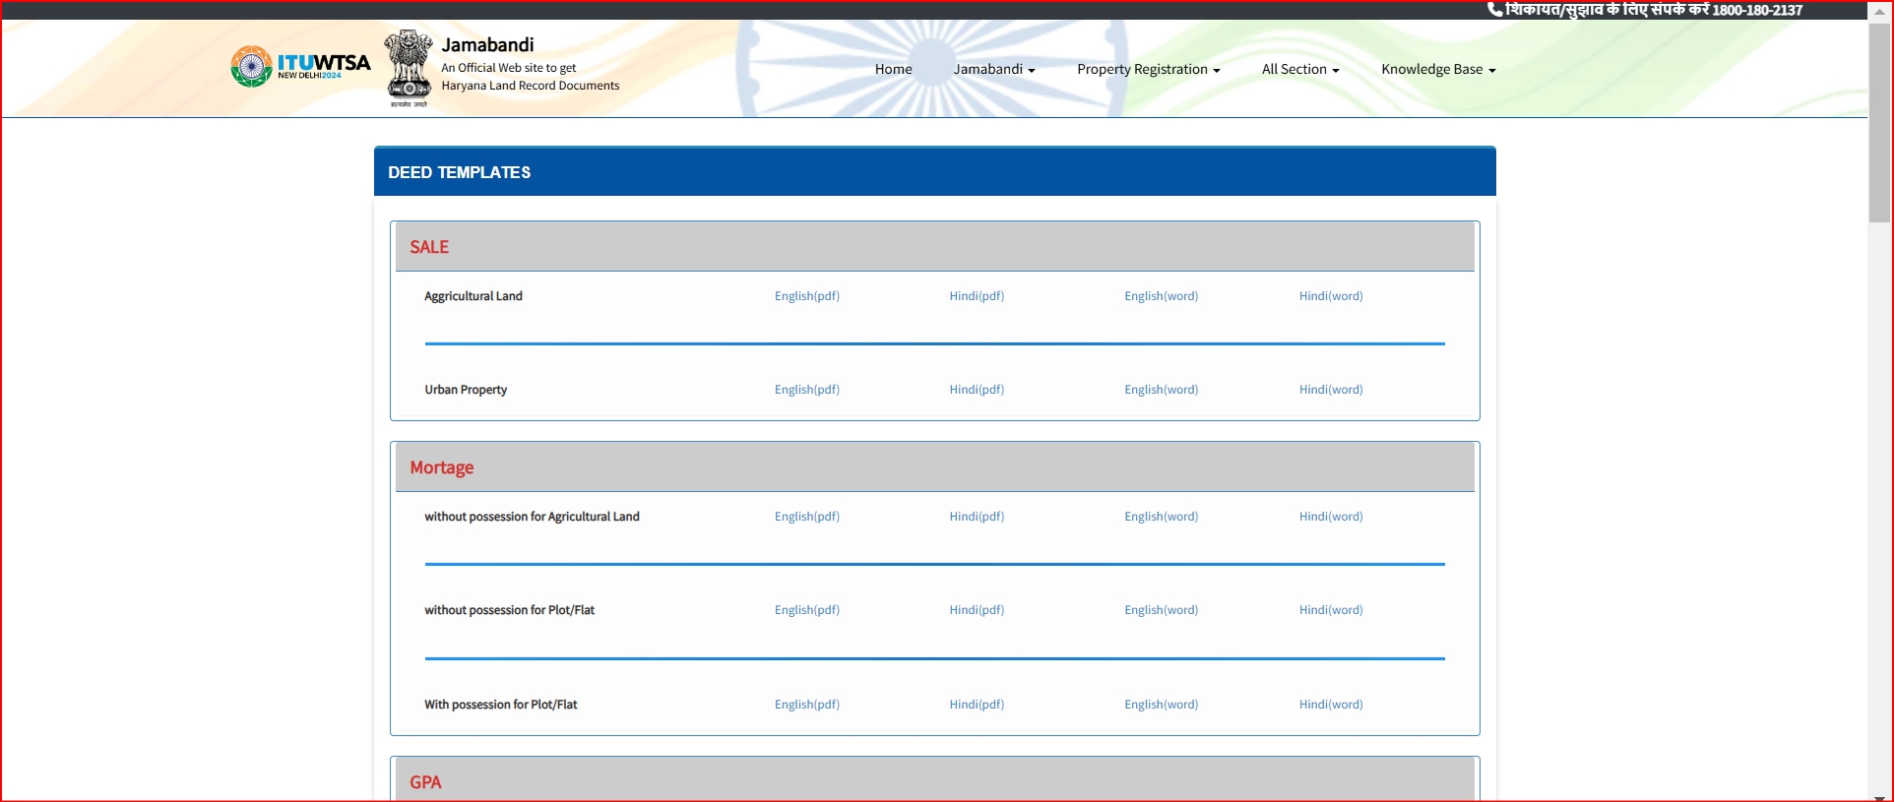Click the phone helpline icon in top bar

(x=1494, y=10)
